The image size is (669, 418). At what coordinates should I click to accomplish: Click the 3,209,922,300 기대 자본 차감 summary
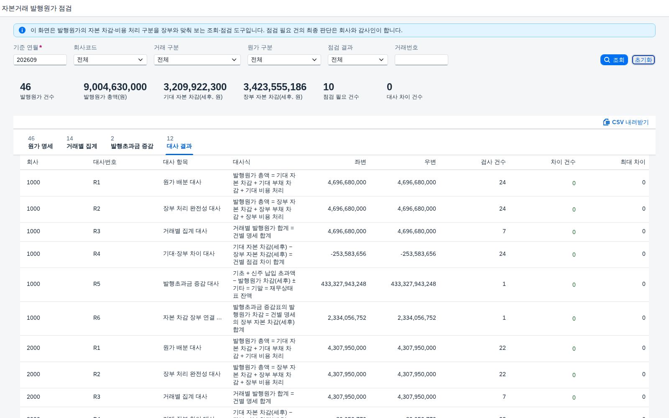coord(195,91)
